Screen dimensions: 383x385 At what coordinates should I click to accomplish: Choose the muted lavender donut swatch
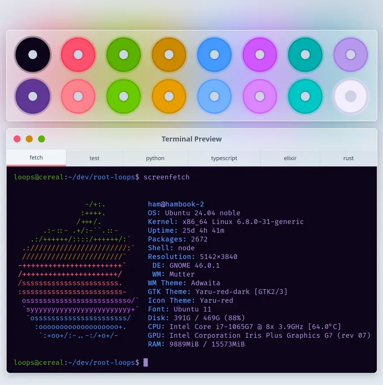[350, 54]
